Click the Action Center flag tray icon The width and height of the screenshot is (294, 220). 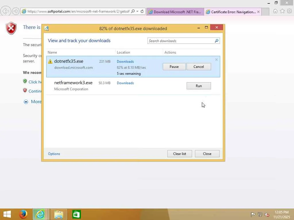click(x=253, y=214)
